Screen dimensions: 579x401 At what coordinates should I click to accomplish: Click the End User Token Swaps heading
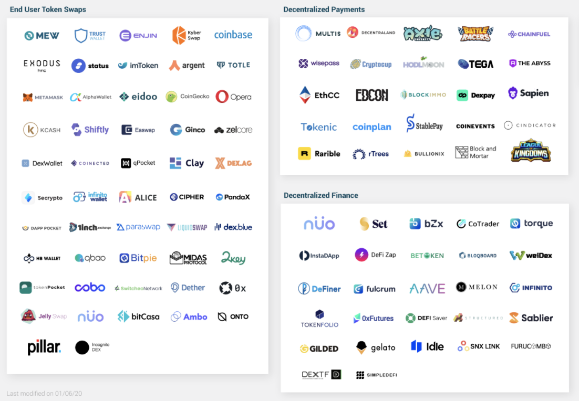(x=48, y=9)
